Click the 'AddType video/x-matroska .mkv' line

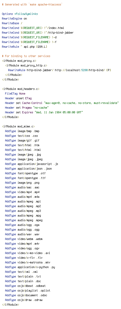coord(28,262)
